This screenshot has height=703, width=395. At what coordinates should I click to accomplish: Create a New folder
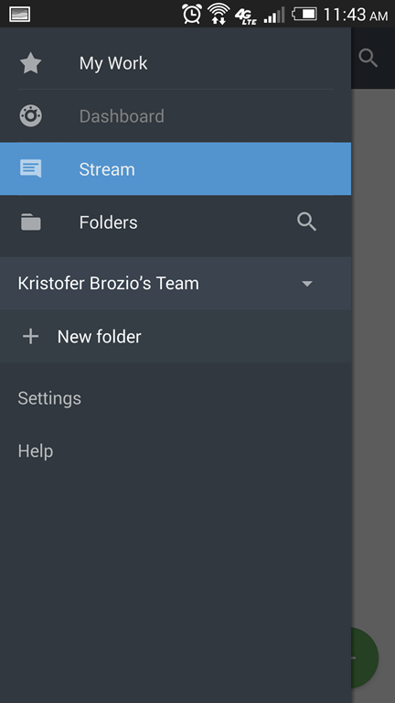(x=176, y=336)
